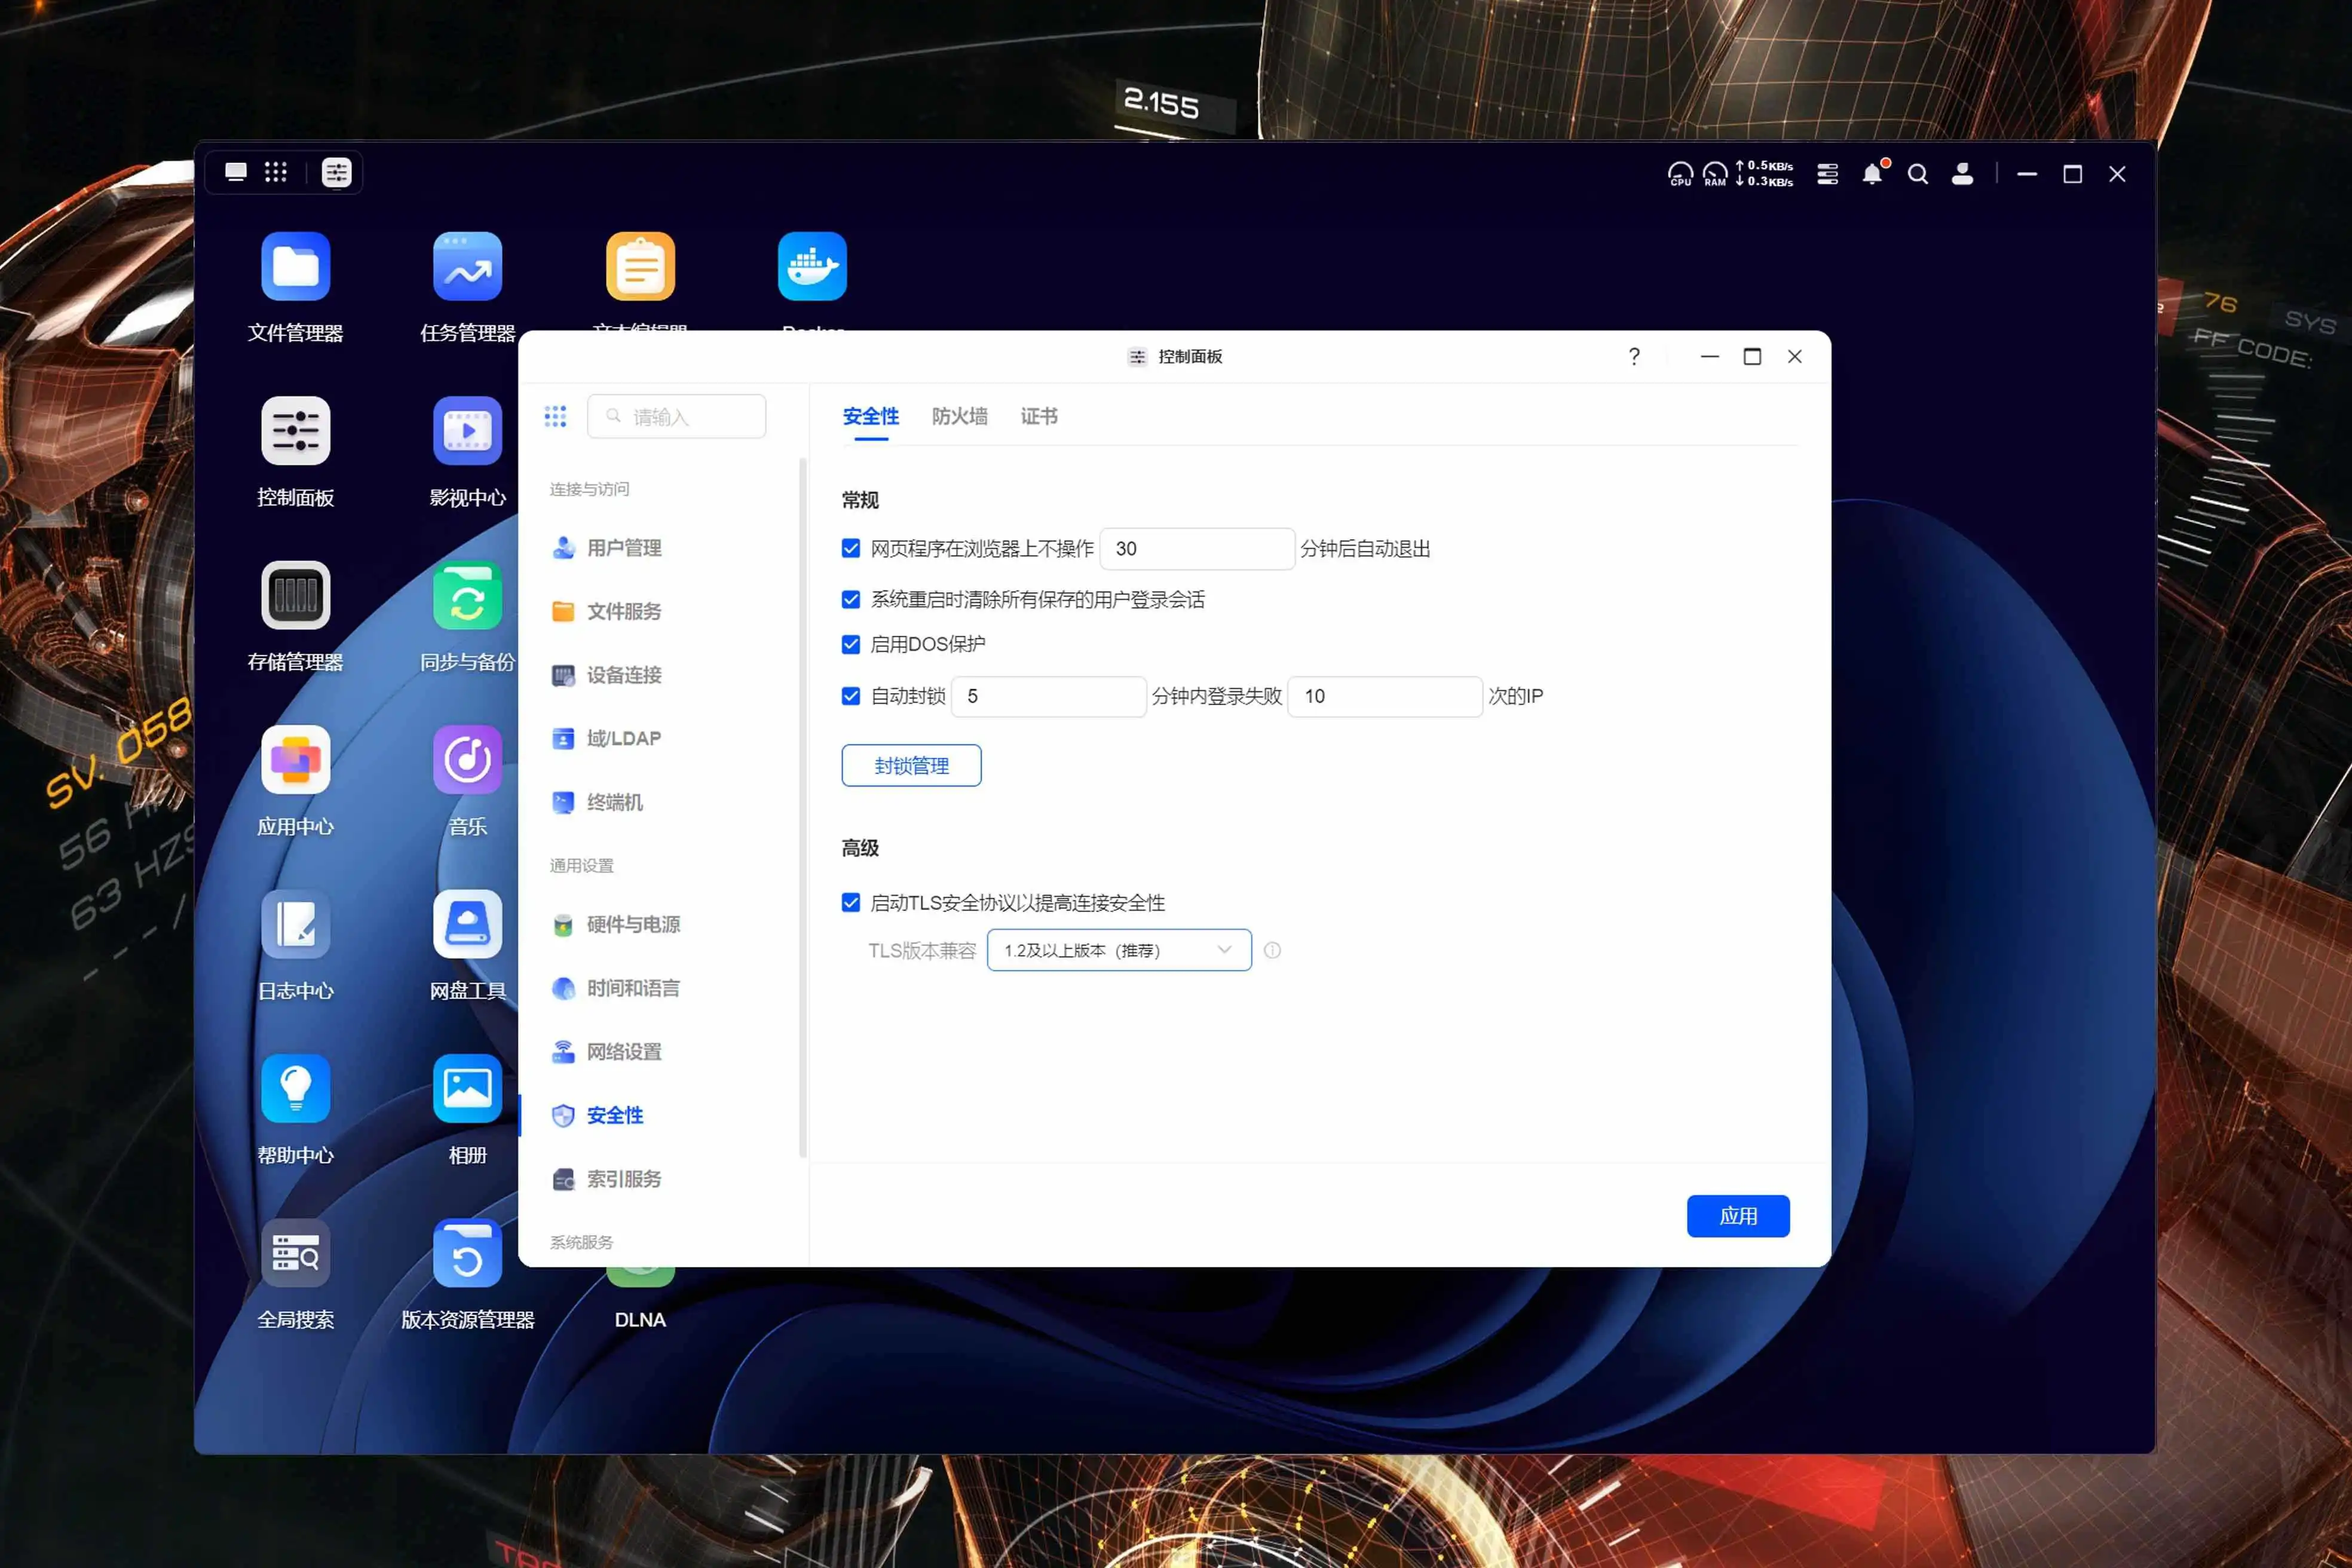Uncheck auto-logout 网页程序在浏览器上不操作 checkbox
The width and height of the screenshot is (2352, 1568).
click(x=851, y=548)
